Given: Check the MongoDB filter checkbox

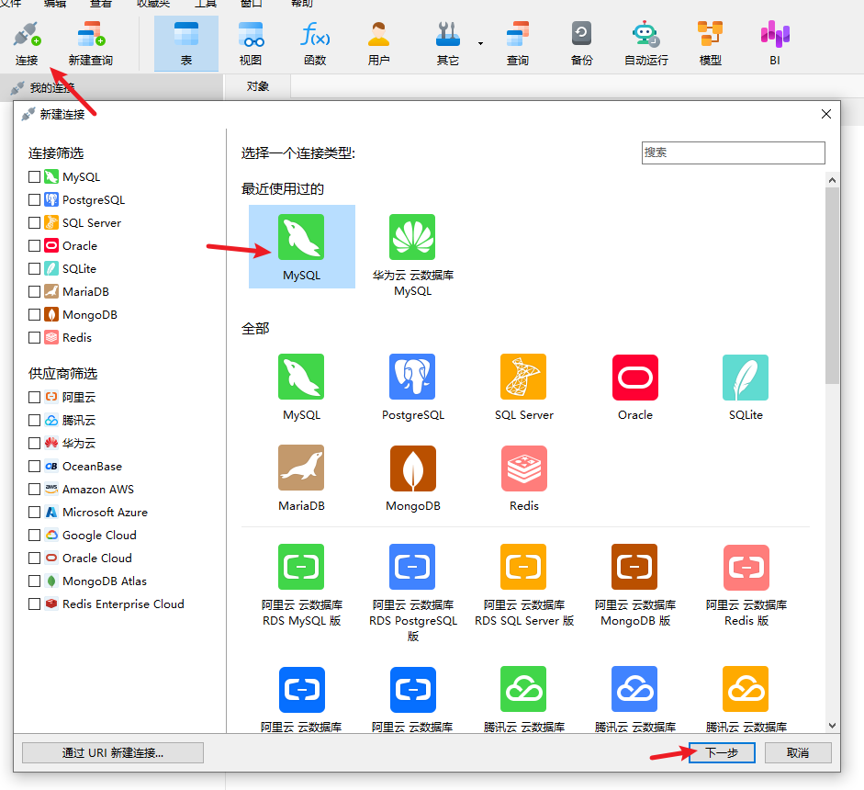Looking at the screenshot, I should pos(34,314).
